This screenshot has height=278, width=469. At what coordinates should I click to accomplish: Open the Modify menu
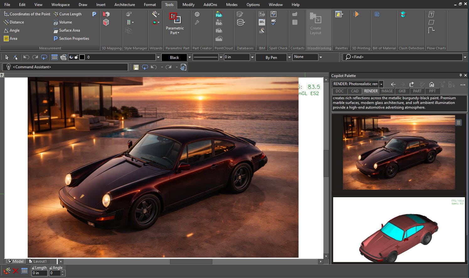coord(188,4)
